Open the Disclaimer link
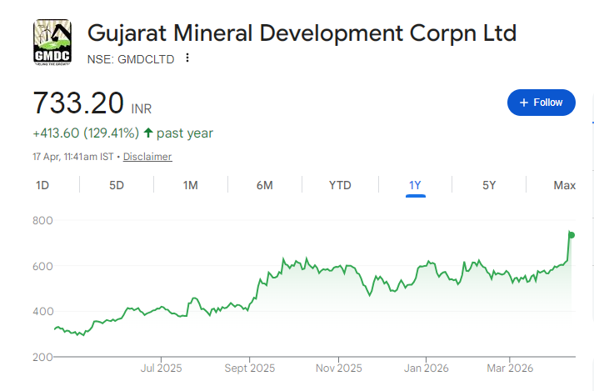This screenshot has width=594, height=391. (147, 157)
